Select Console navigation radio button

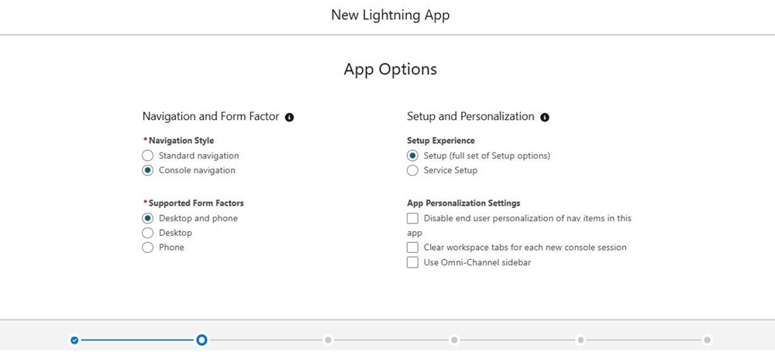(147, 171)
